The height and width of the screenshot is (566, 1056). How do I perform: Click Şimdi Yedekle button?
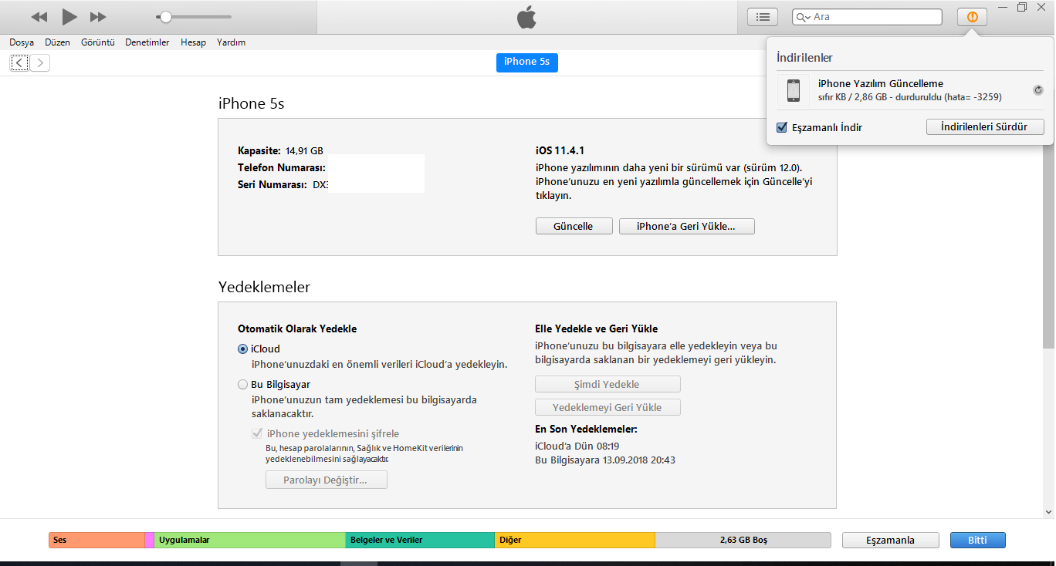click(x=608, y=384)
